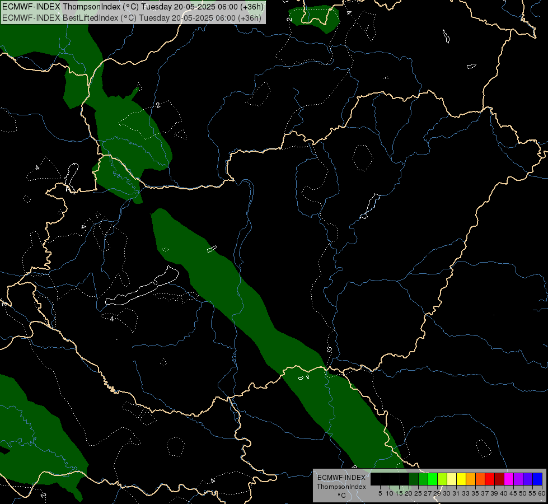Click legend tick label 35

click(475, 493)
